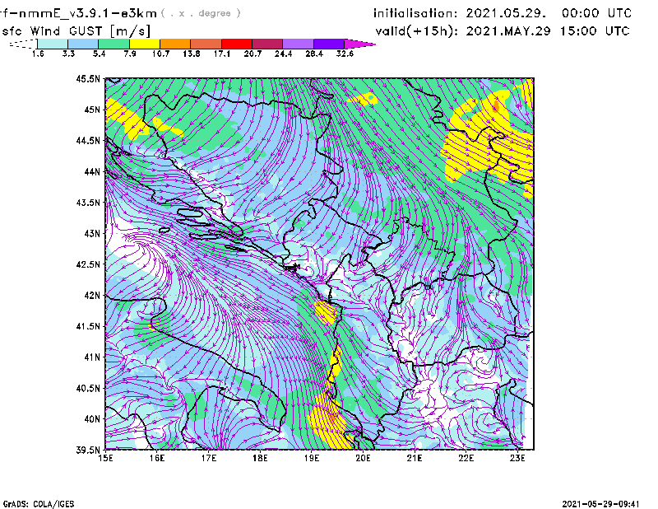The width and height of the screenshot is (658, 509).
Task: Click the 24.4 legend value
Action: [283, 54]
